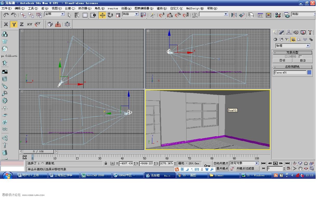The width and height of the screenshot is (332, 199).
Task: Click the Render Scene teapot icon
Action: (287, 15)
